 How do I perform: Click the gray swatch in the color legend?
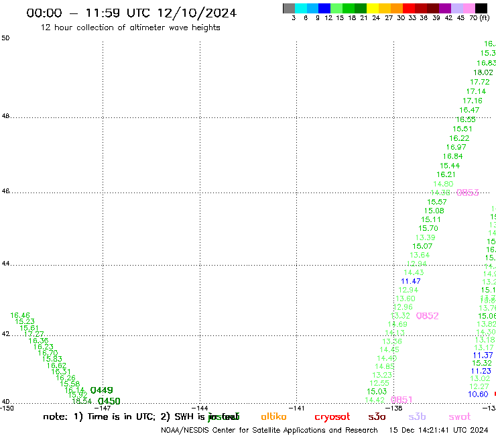coord(289,8)
